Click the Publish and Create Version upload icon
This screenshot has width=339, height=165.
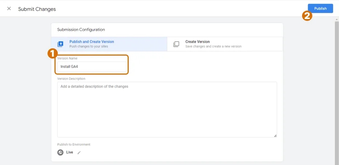click(60, 44)
